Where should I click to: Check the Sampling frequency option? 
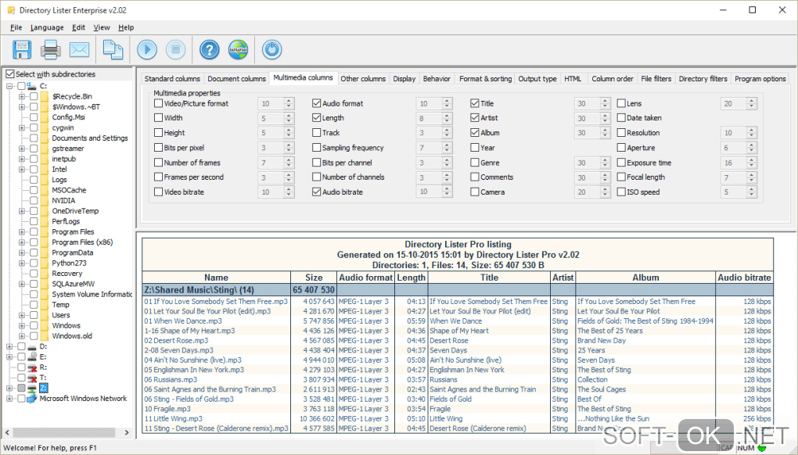click(x=316, y=147)
